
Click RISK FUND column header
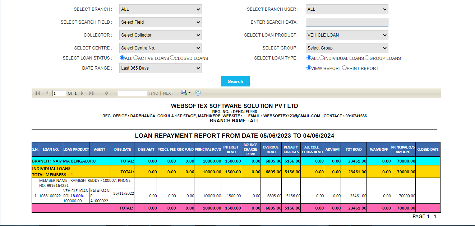point(185,150)
